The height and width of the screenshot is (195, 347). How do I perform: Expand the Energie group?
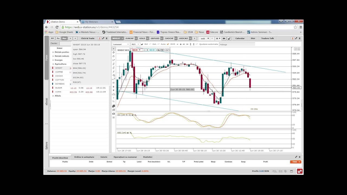(x=53, y=60)
